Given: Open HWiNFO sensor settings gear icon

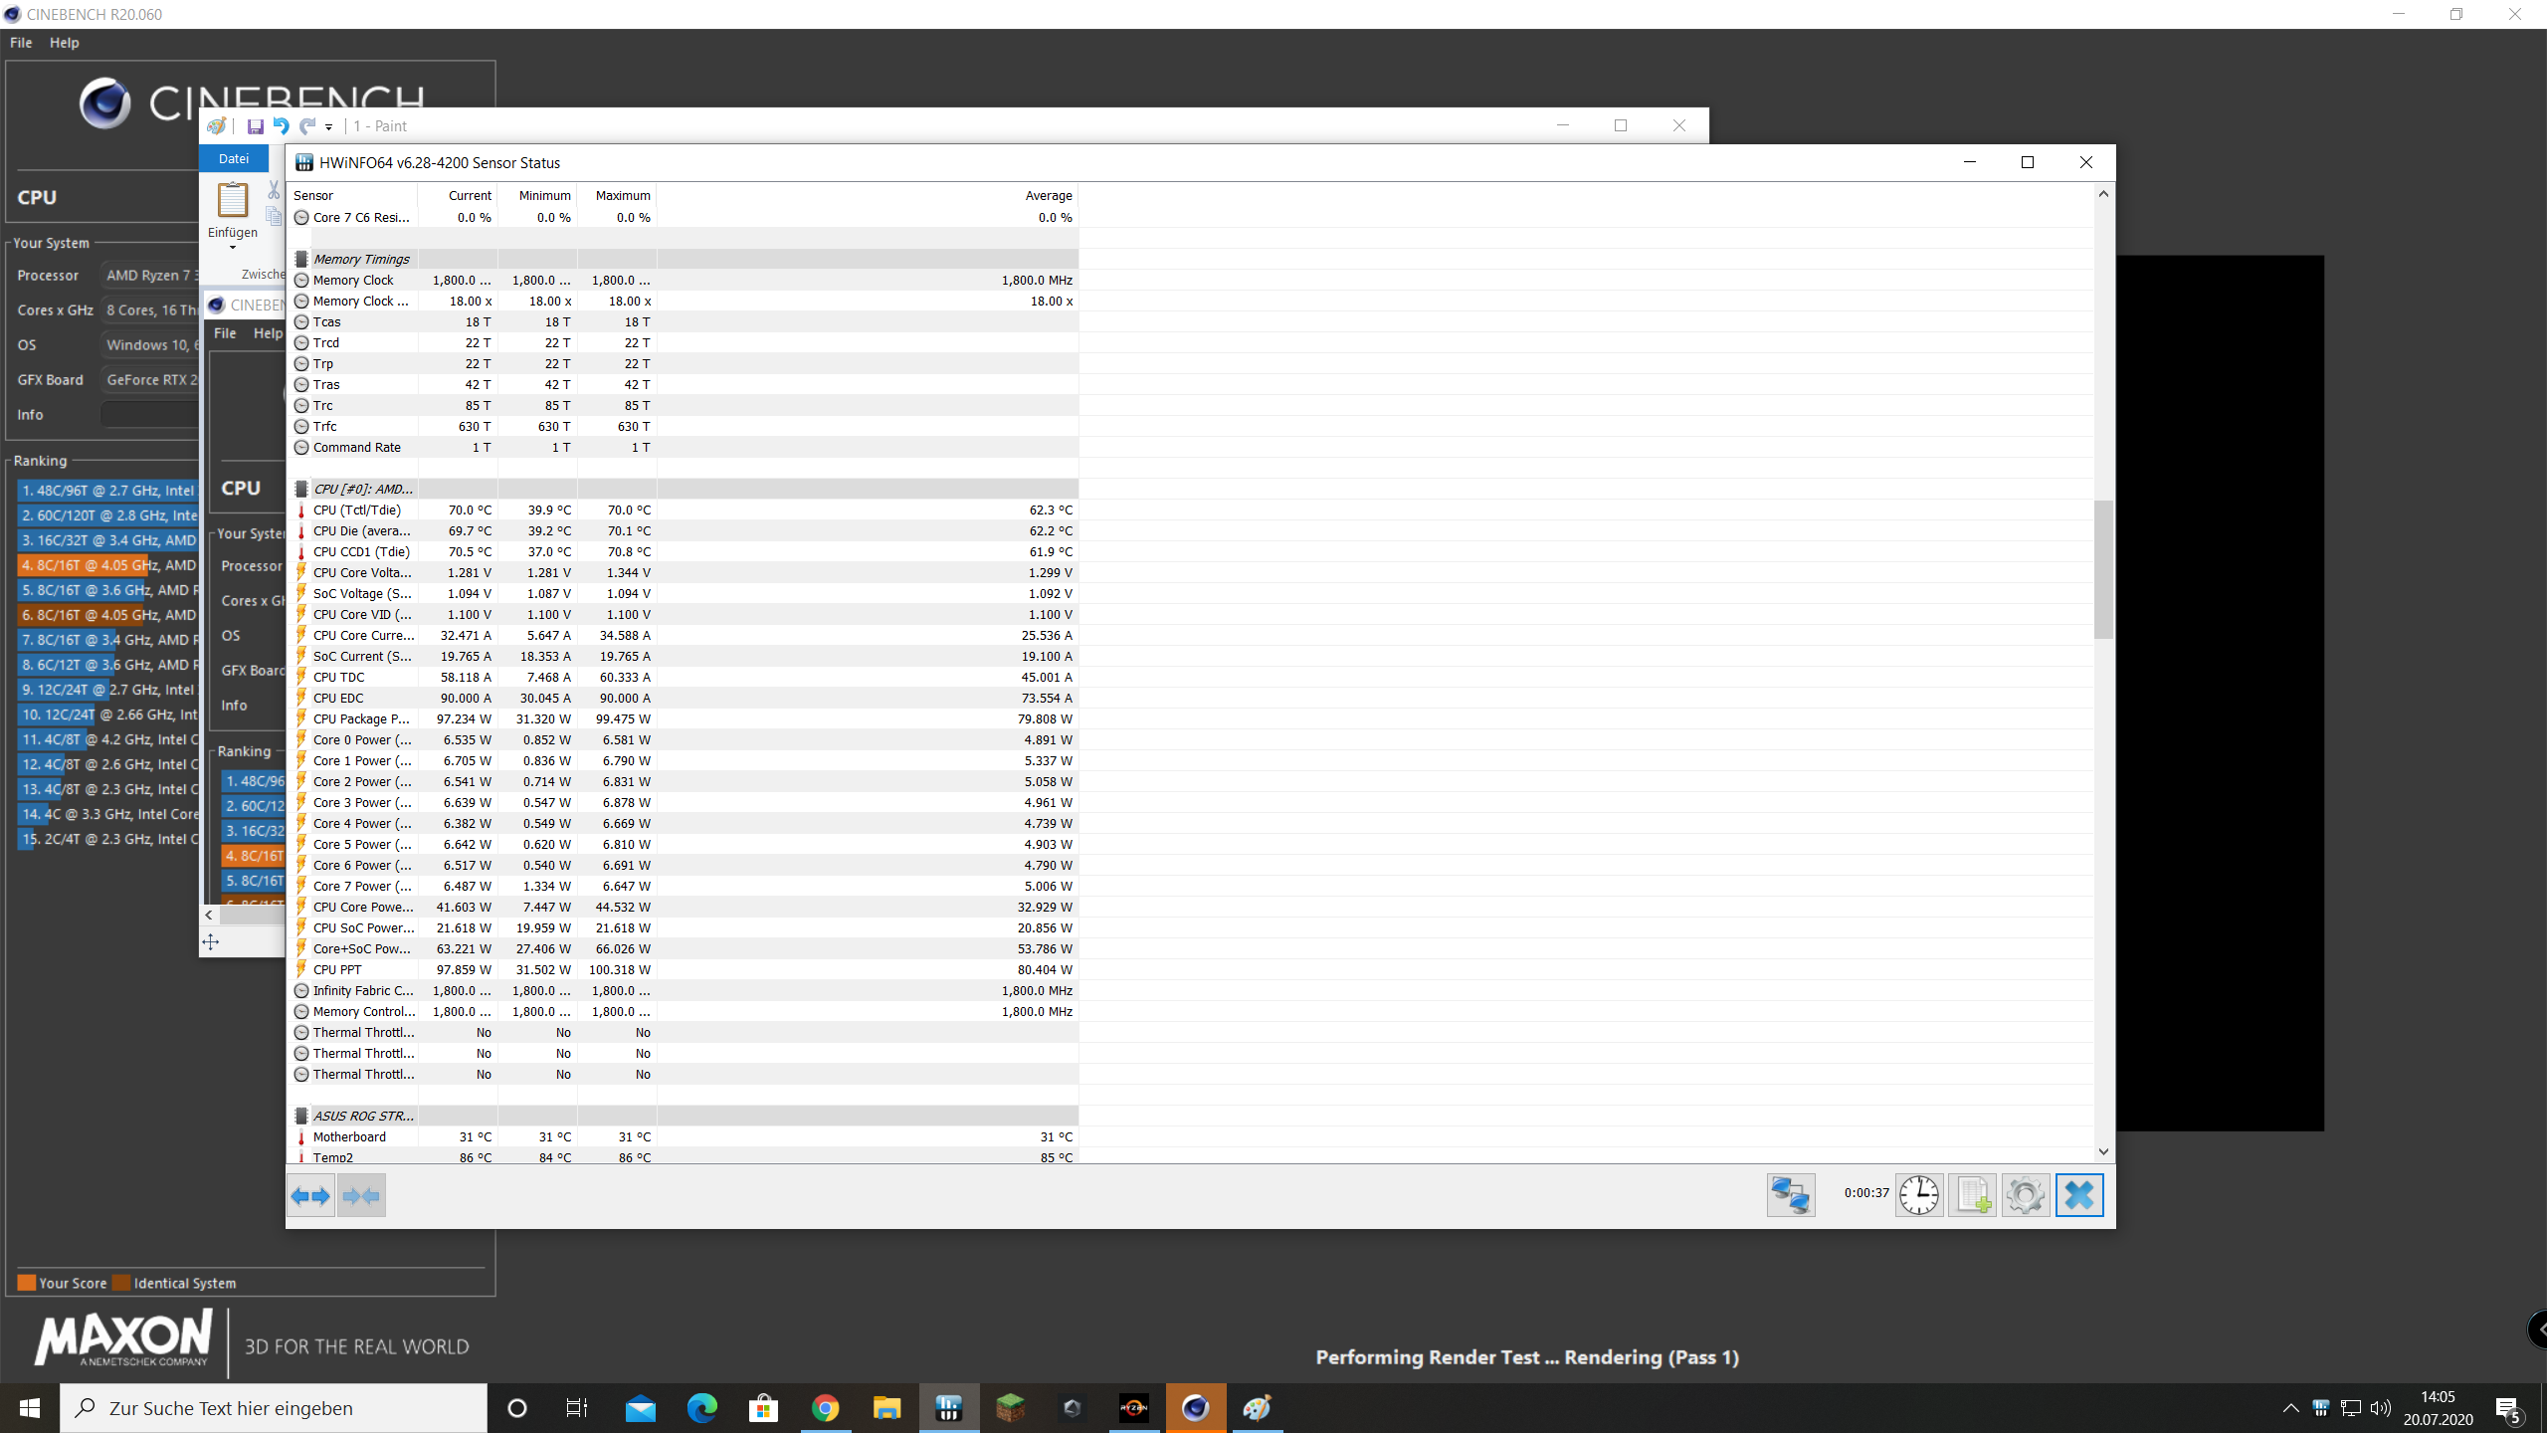Looking at the screenshot, I should (2025, 1195).
